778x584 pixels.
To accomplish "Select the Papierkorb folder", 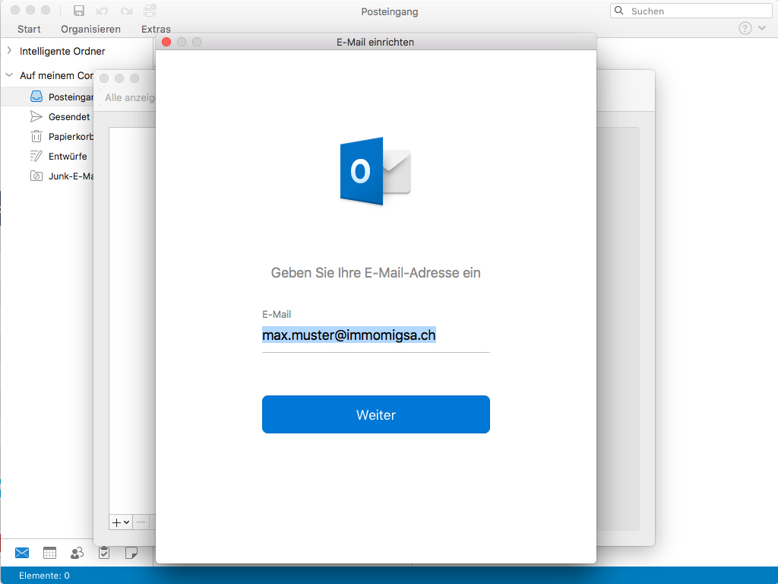I will point(48,137).
